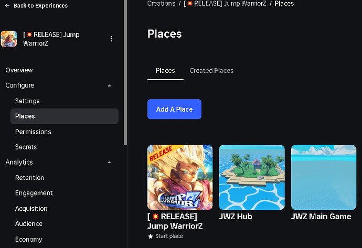Open the Creations breadcrumb link

click(161, 4)
